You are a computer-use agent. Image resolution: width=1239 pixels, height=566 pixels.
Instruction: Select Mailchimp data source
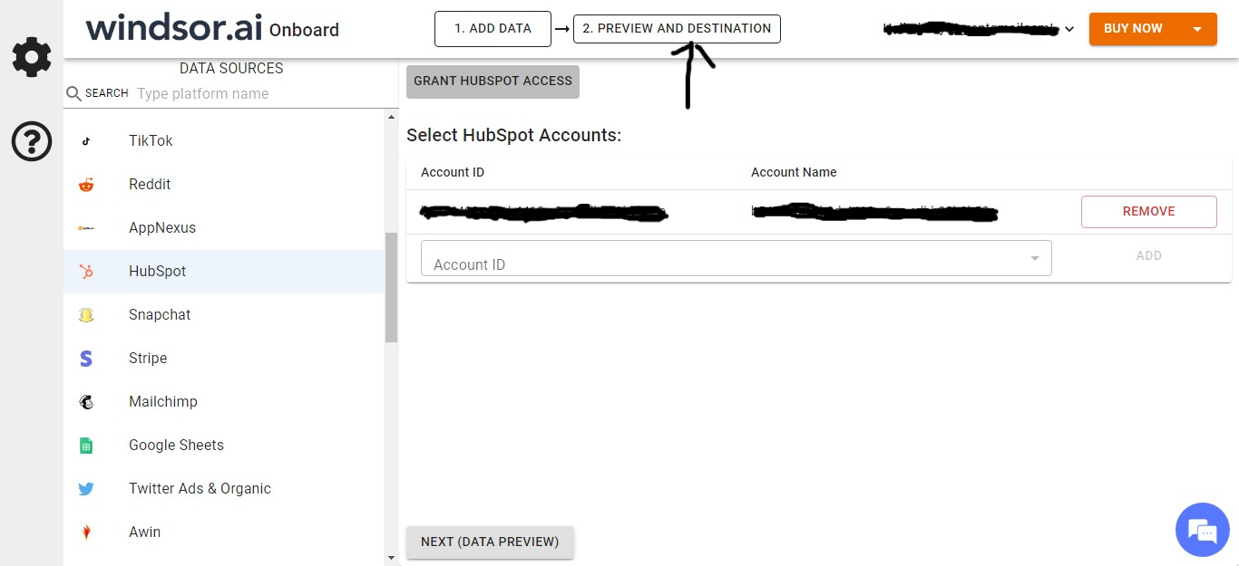(x=224, y=402)
